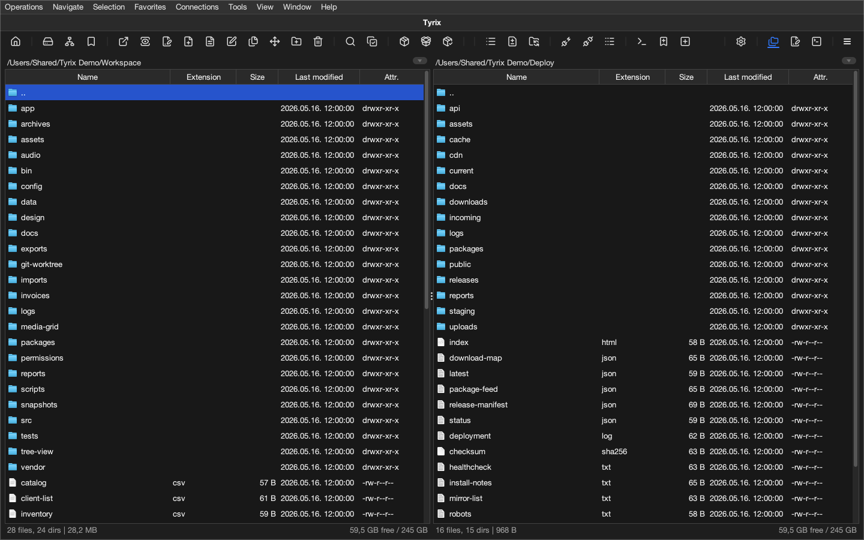Open the View menu
This screenshot has width=864, height=540.
pyautogui.click(x=265, y=7)
